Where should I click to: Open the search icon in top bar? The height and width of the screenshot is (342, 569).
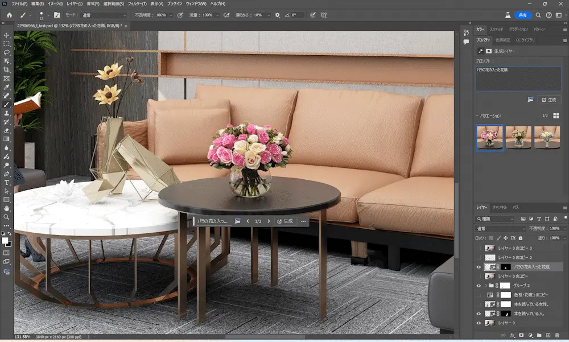click(x=538, y=15)
